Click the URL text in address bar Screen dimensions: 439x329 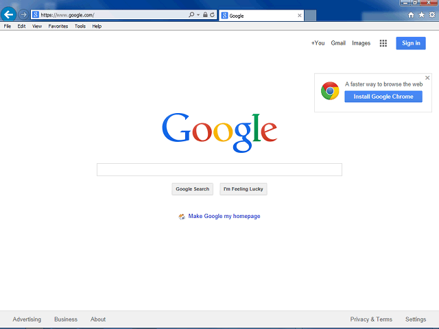[67, 15]
